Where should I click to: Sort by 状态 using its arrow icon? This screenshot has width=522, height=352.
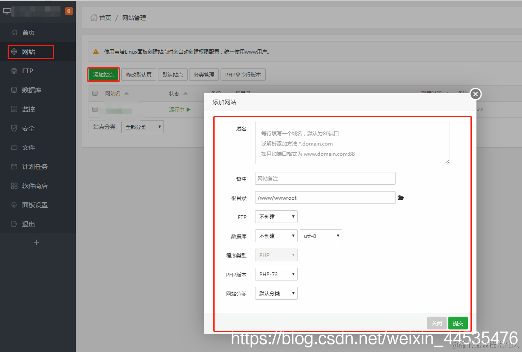[185, 94]
